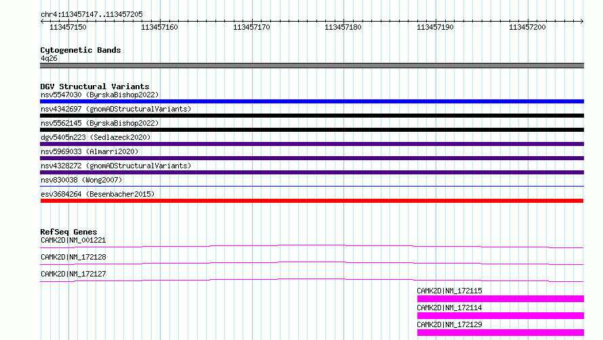The width and height of the screenshot is (603, 340).
Task: Select CAMK2D|NM_172127 transcript label
Action: coord(73,274)
